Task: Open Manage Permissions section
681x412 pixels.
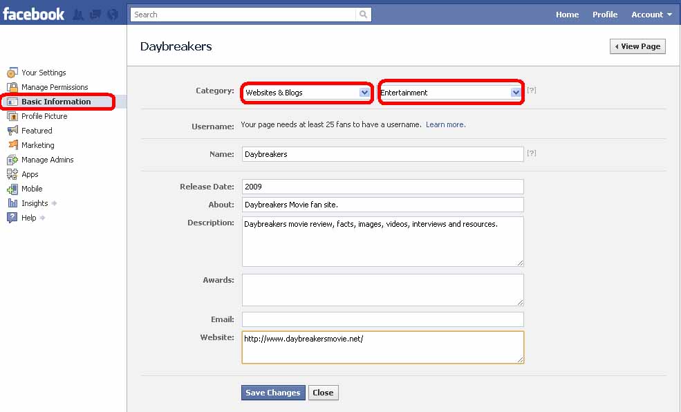Action: (55, 87)
